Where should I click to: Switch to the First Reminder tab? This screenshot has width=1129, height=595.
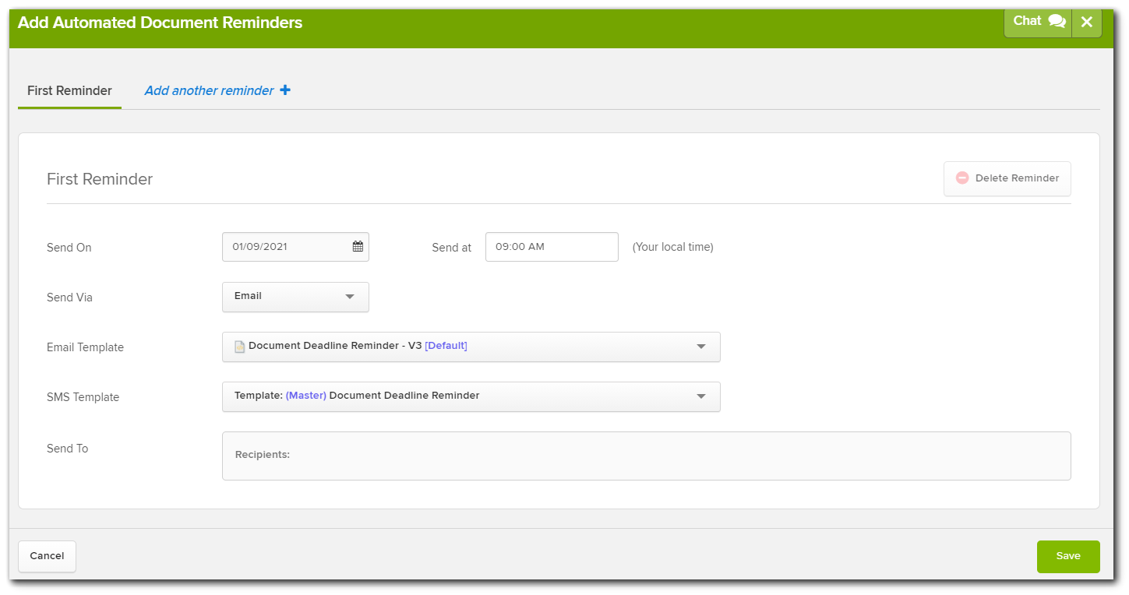pyautogui.click(x=69, y=90)
